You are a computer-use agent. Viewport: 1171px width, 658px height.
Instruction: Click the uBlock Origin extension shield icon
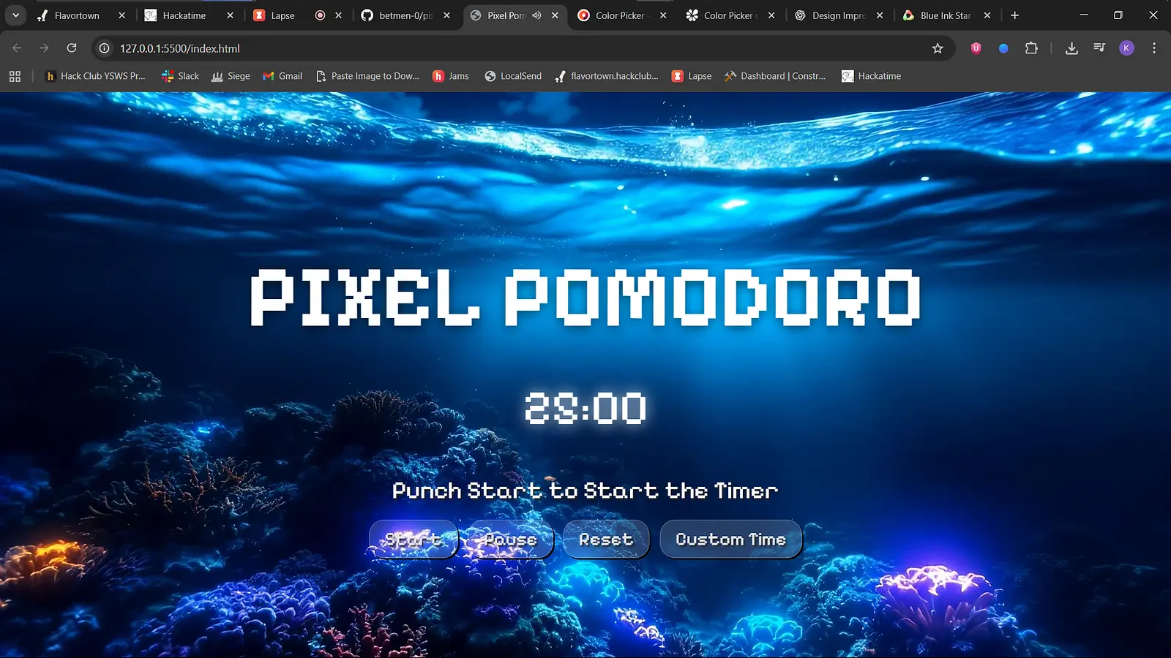click(x=975, y=48)
